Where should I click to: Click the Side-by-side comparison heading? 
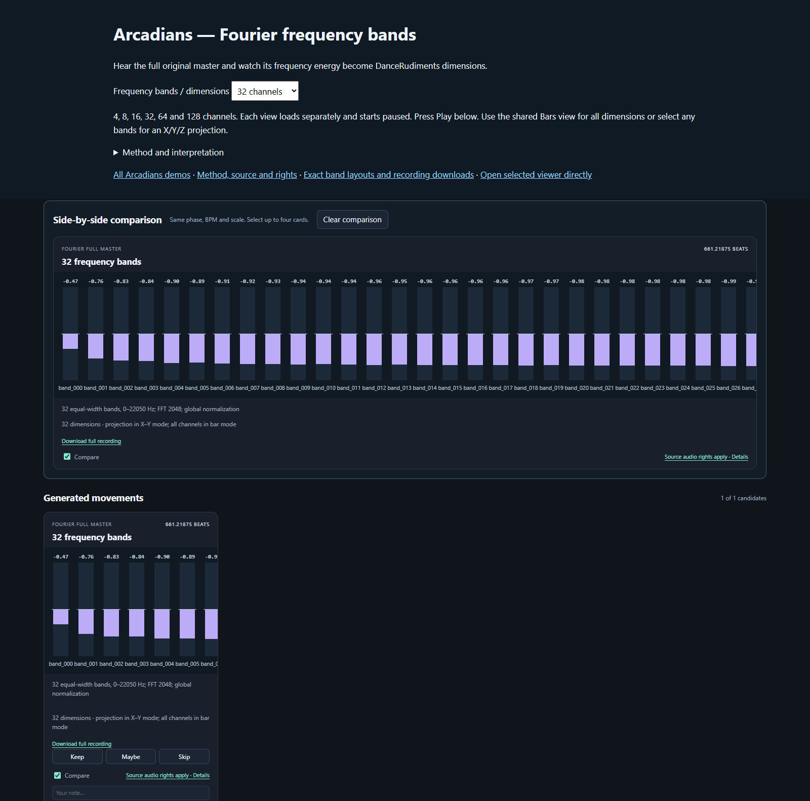[x=107, y=220]
